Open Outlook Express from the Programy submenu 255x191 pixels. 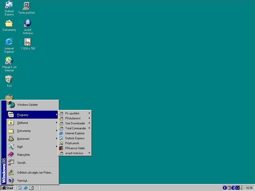(75, 138)
